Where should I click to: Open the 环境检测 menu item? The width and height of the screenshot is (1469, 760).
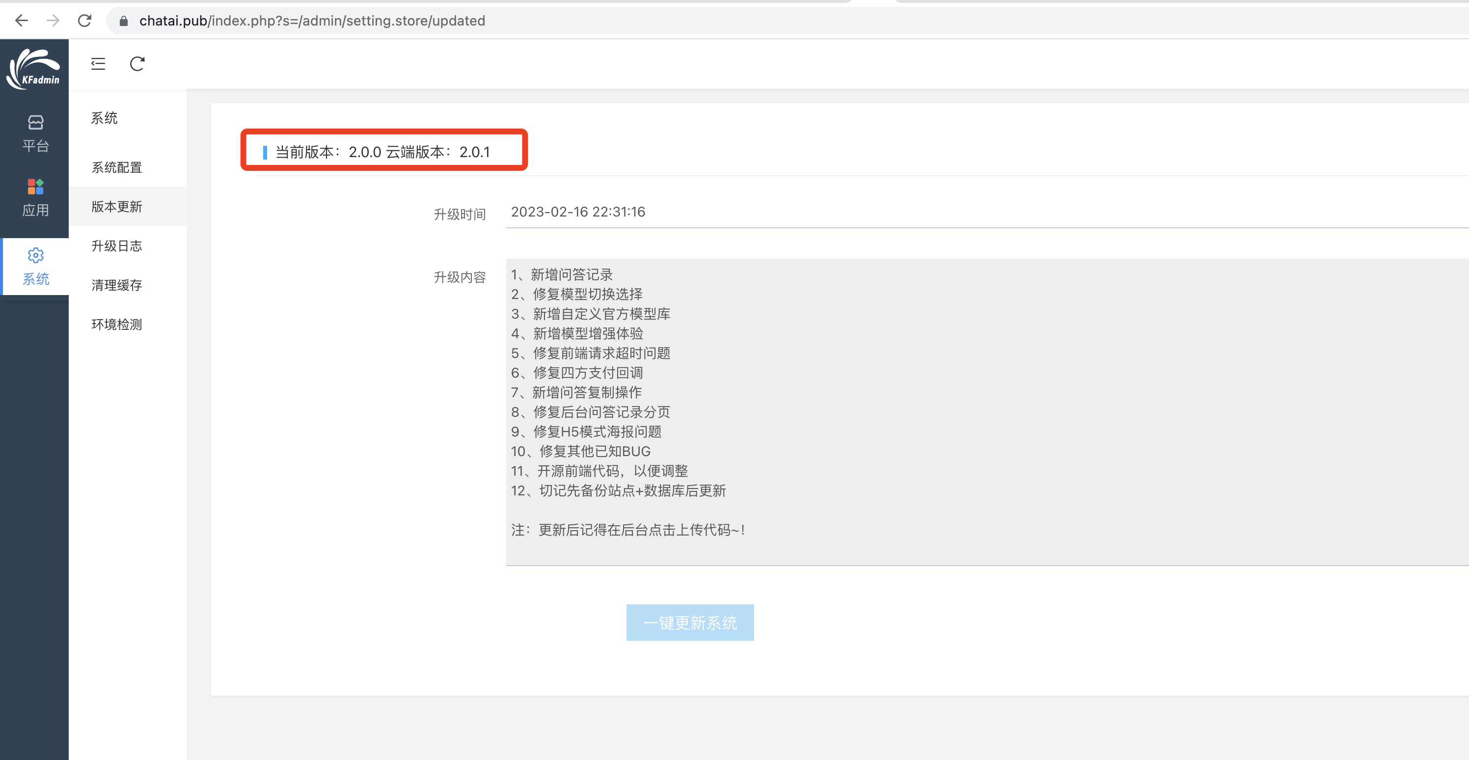pyautogui.click(x=116, y=325)
